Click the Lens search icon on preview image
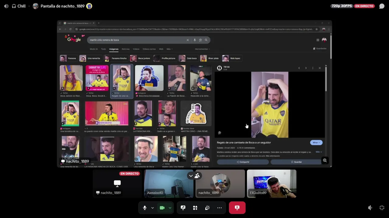This screenshot has height=218, width=389. (x=219, y=133)
